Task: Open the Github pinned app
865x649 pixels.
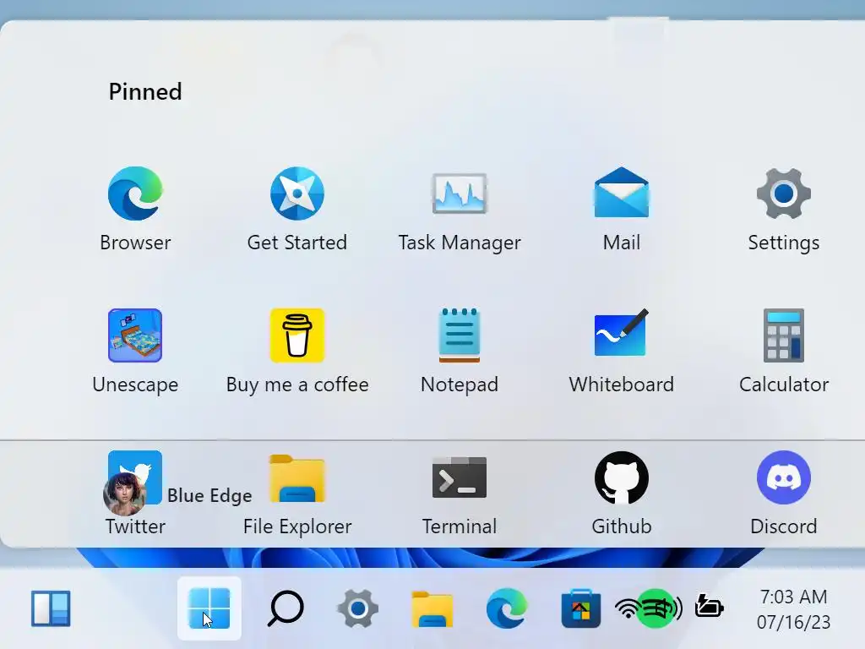Action: (x=621, y=494)
